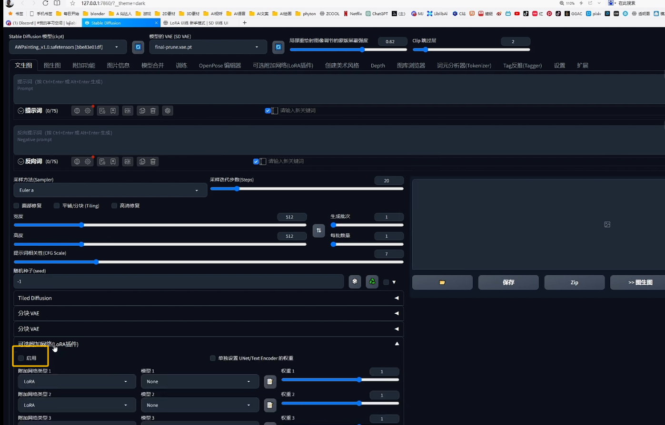
Task: Enable the 面部修复 checkbox
Action: [17, 206]
